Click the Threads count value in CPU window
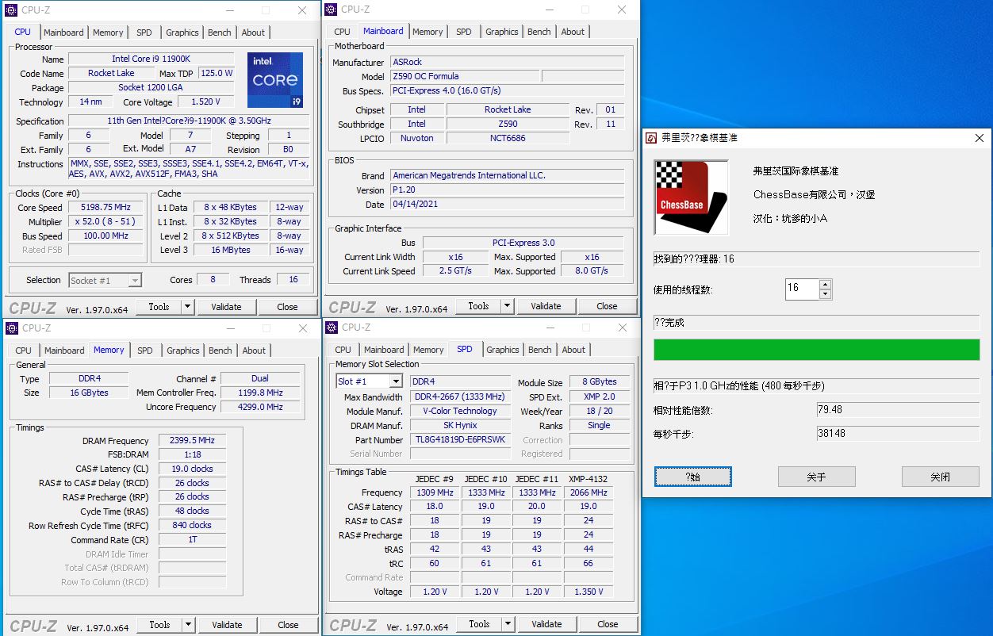Viewport: 993px width, 636px height. (293, 280)
